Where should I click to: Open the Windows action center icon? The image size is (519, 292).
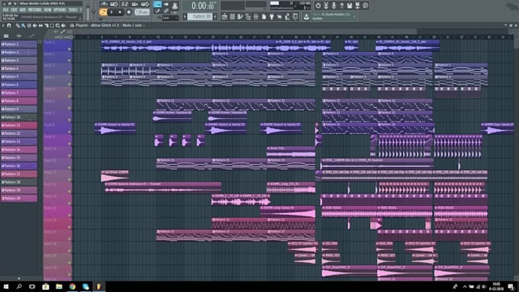pyautogui.click(x=511, y=287)
